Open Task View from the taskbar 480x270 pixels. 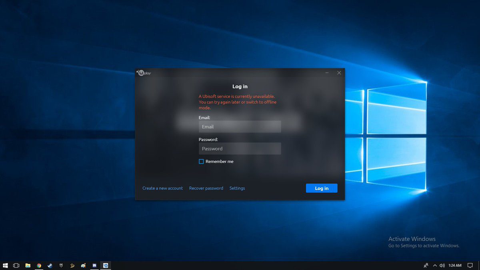[x=16, y=265]
